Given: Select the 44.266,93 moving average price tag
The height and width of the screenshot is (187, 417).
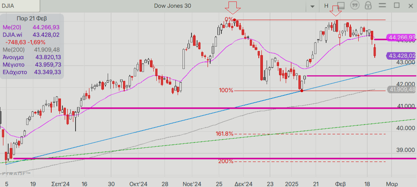Looking at the screenshot, I should (401, 37).
